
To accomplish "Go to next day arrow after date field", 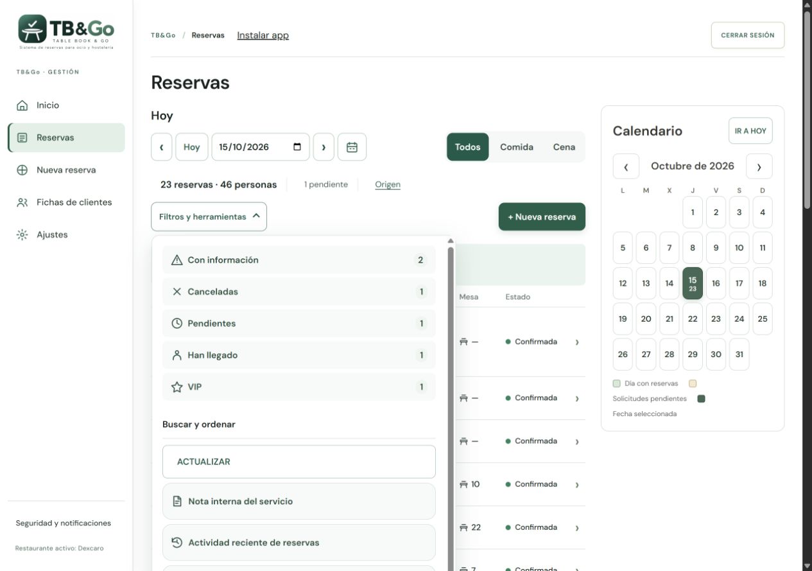I will [x=324, y=147].
